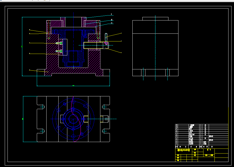Select the lower small green screw in section view
The height and width of the screenshot is (167, 234).
point(59,51)
